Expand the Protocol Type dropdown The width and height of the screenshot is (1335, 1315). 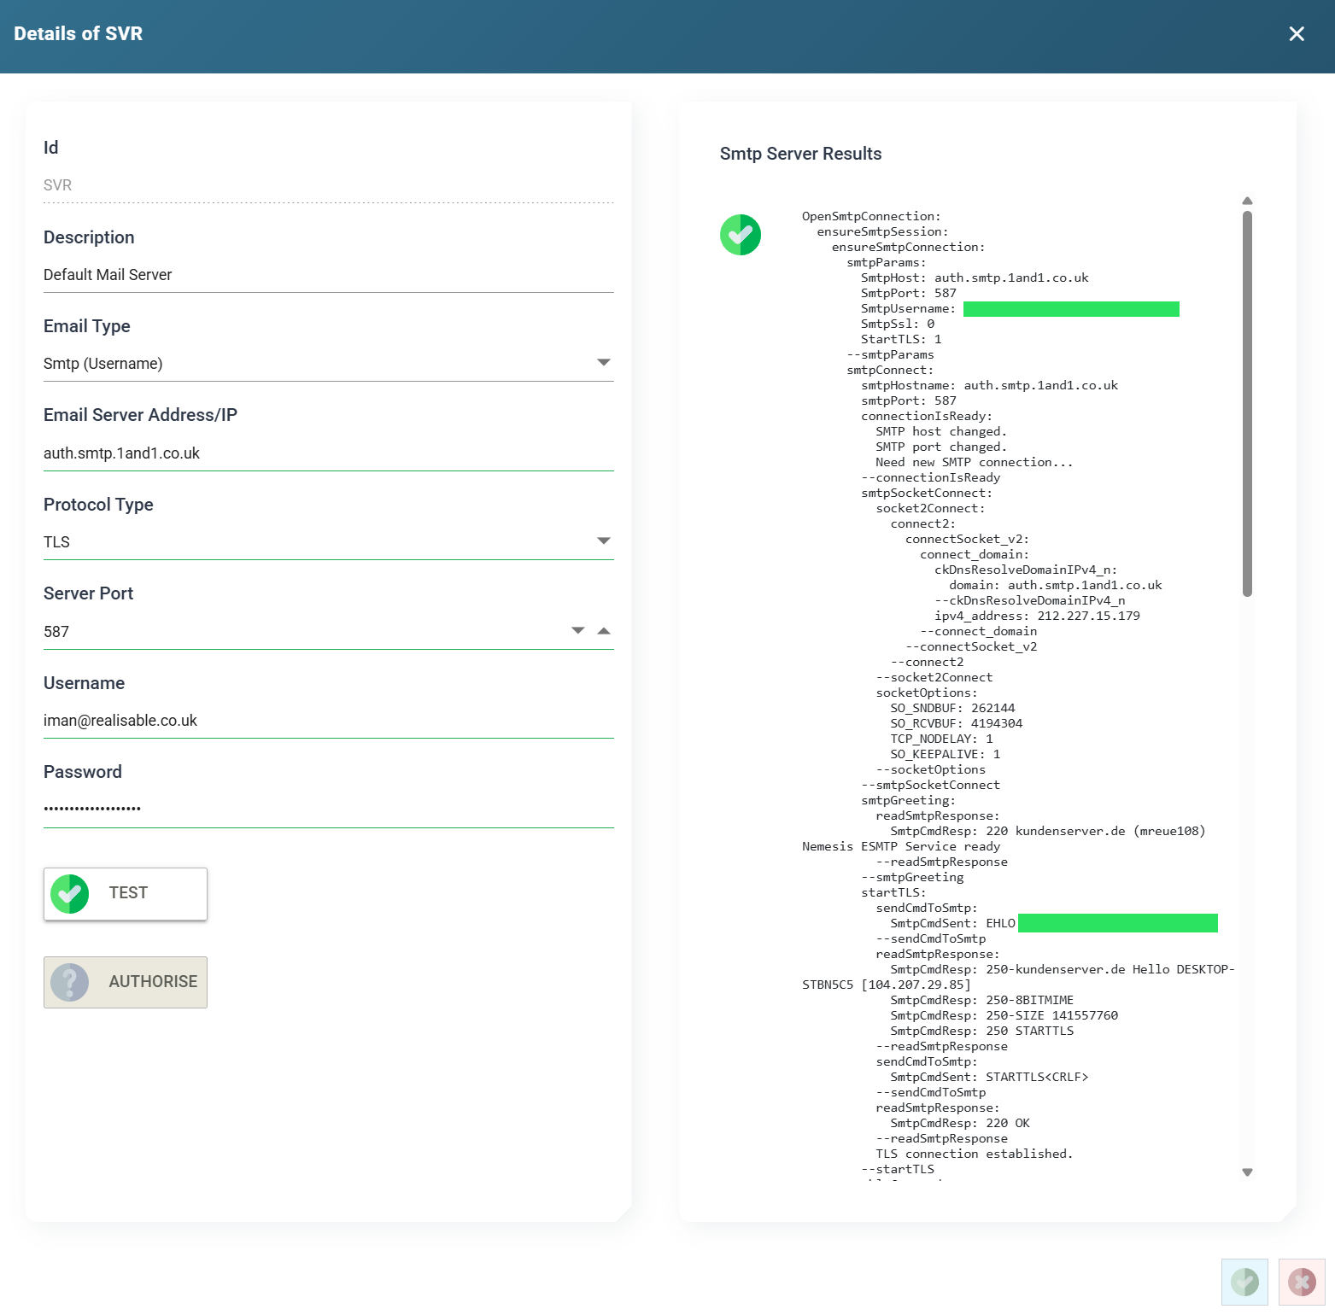[603, 541]
